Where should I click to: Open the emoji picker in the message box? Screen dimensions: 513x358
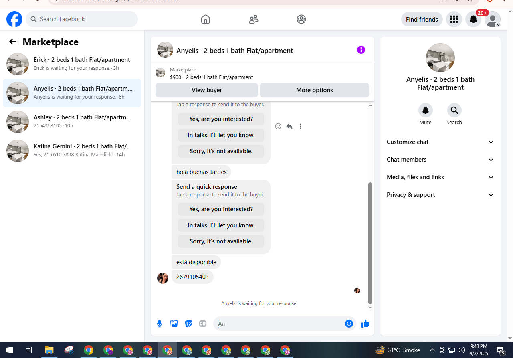[x=349, y=324]
